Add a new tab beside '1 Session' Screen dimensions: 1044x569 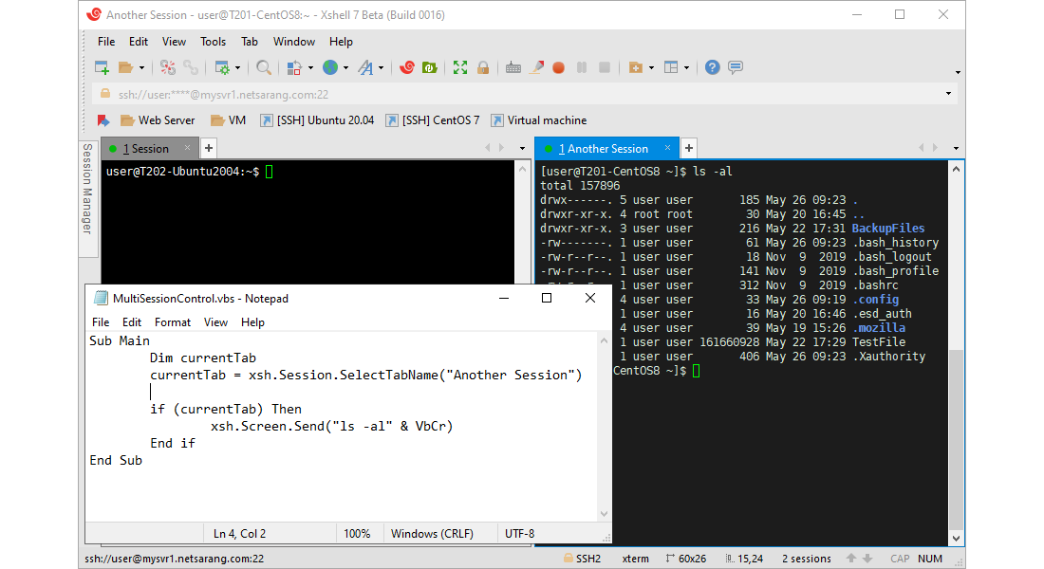point(209,148)
